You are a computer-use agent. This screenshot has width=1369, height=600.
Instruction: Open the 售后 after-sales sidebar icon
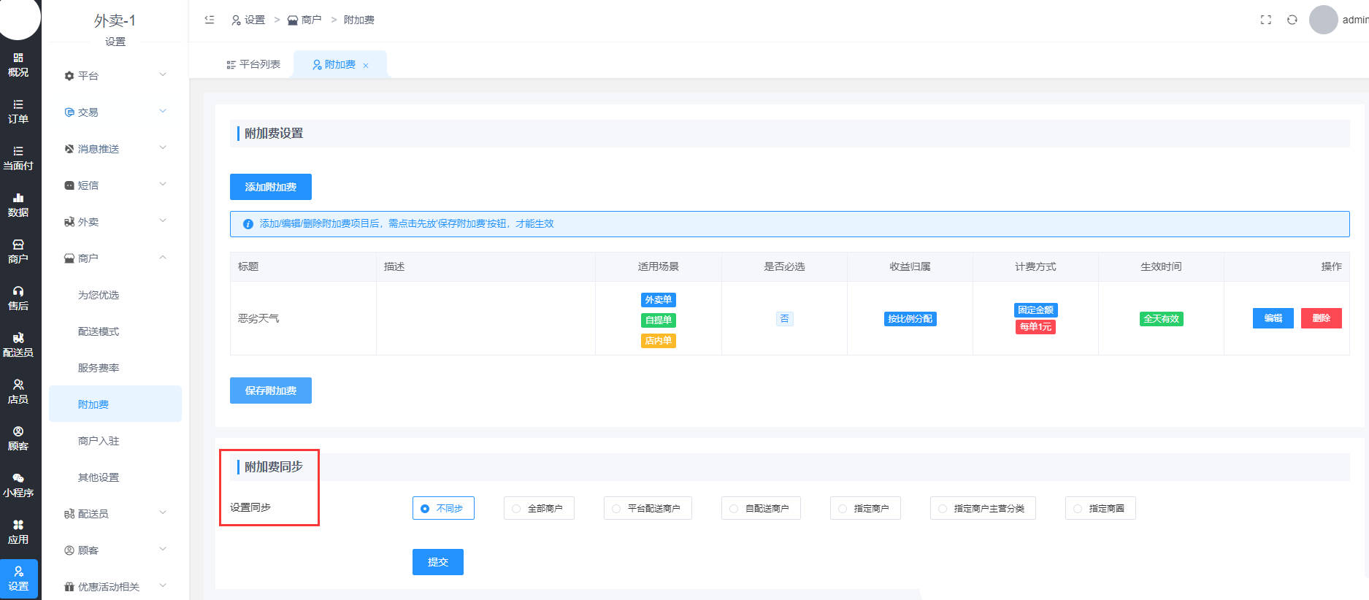point(18,299)
